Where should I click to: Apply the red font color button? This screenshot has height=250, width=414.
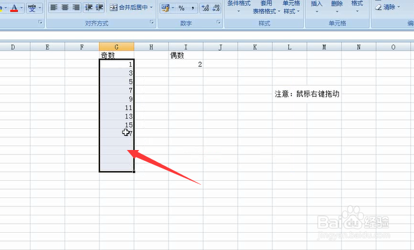14,8
